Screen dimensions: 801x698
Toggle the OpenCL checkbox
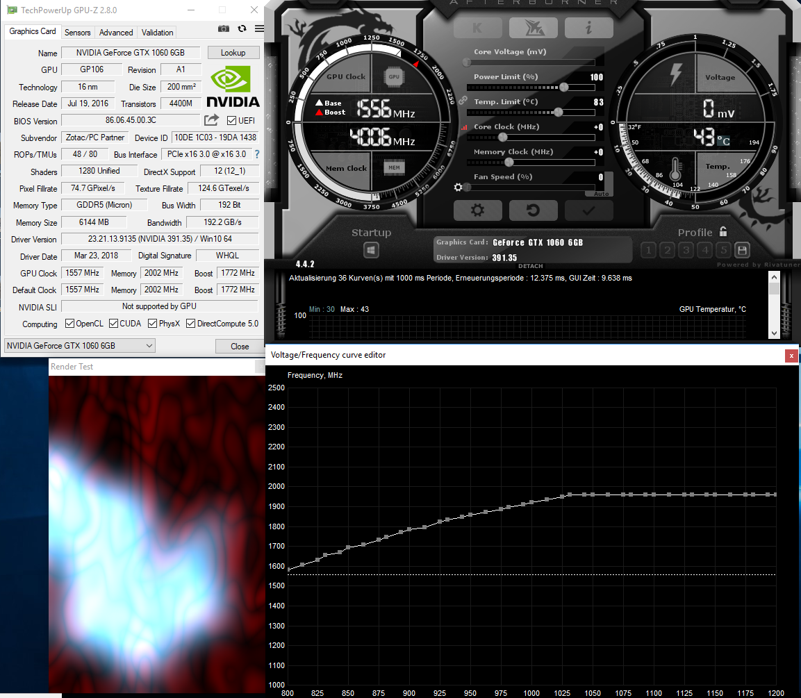(70, 323)
